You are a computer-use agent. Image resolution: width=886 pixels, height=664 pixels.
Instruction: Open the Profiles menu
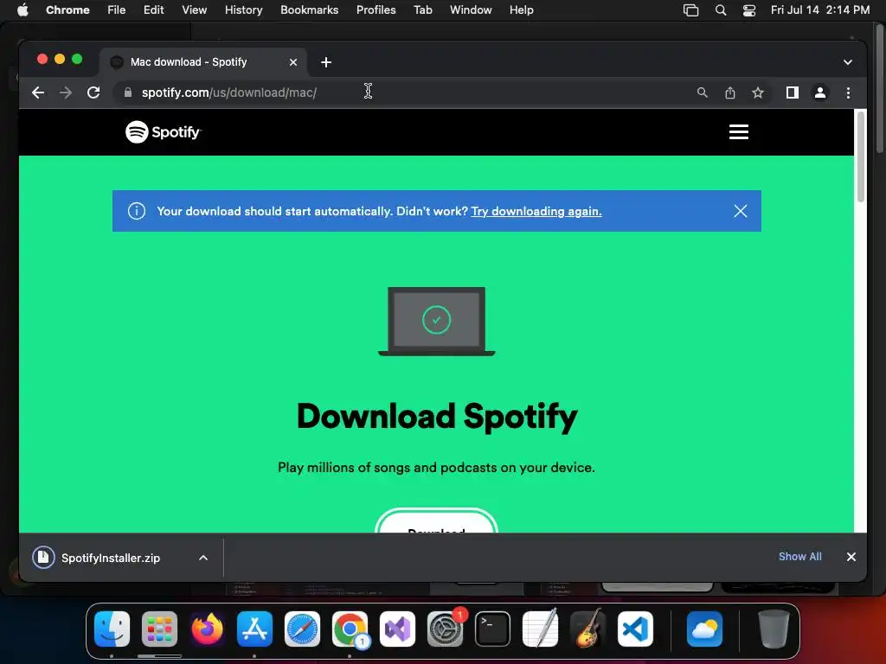(376, 10)
